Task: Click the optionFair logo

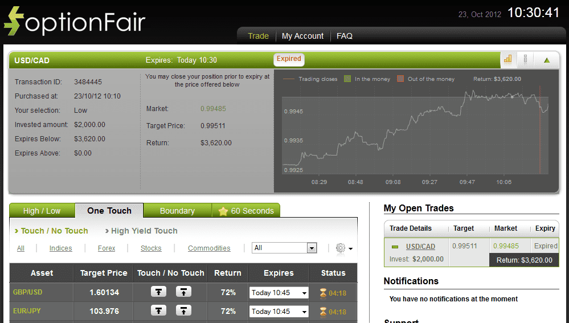Action: 75,22
